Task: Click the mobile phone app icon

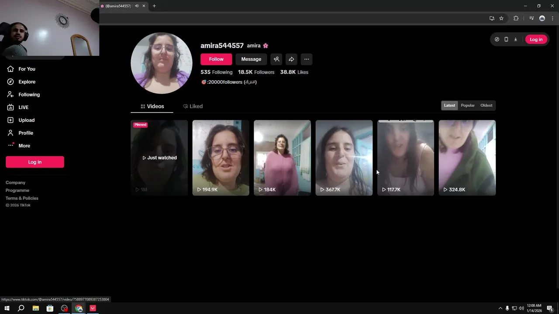Action: coord(506,39)
